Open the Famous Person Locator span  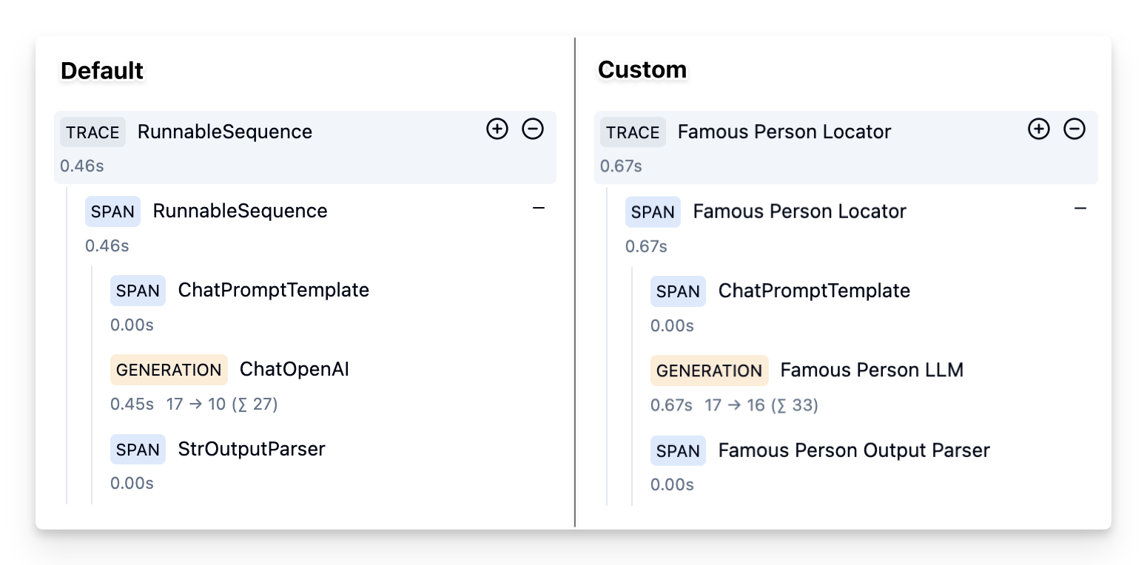click(799, 212)
